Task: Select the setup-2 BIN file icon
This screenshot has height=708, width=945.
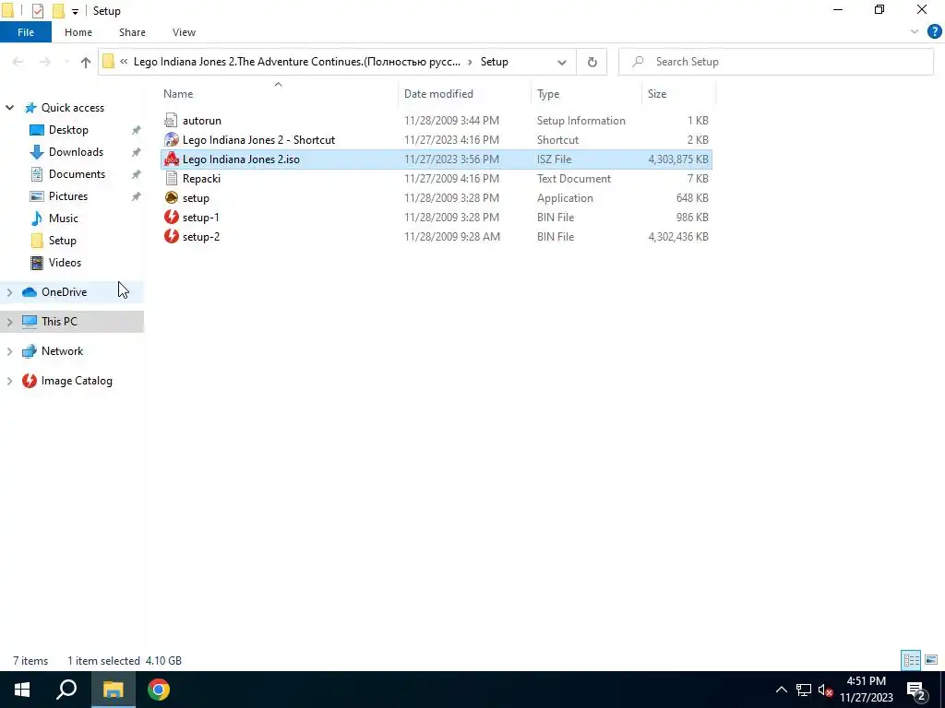Action: click(171, 236)
